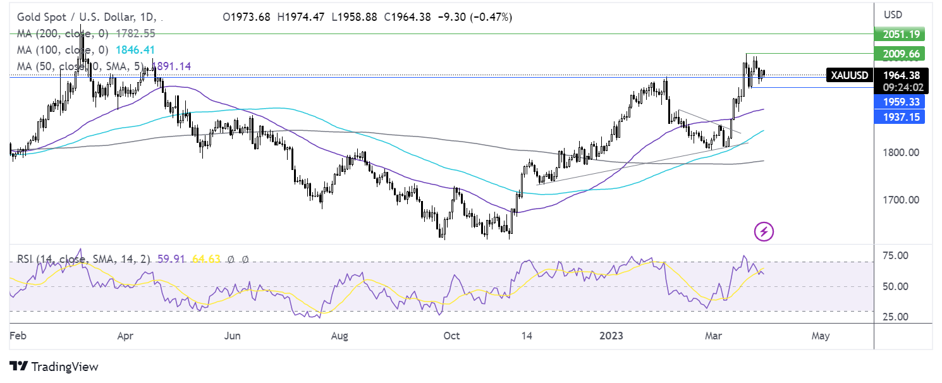Click the Aug date axis label
This screenshot has height=383, width=942.
click(x=339, y=336)
